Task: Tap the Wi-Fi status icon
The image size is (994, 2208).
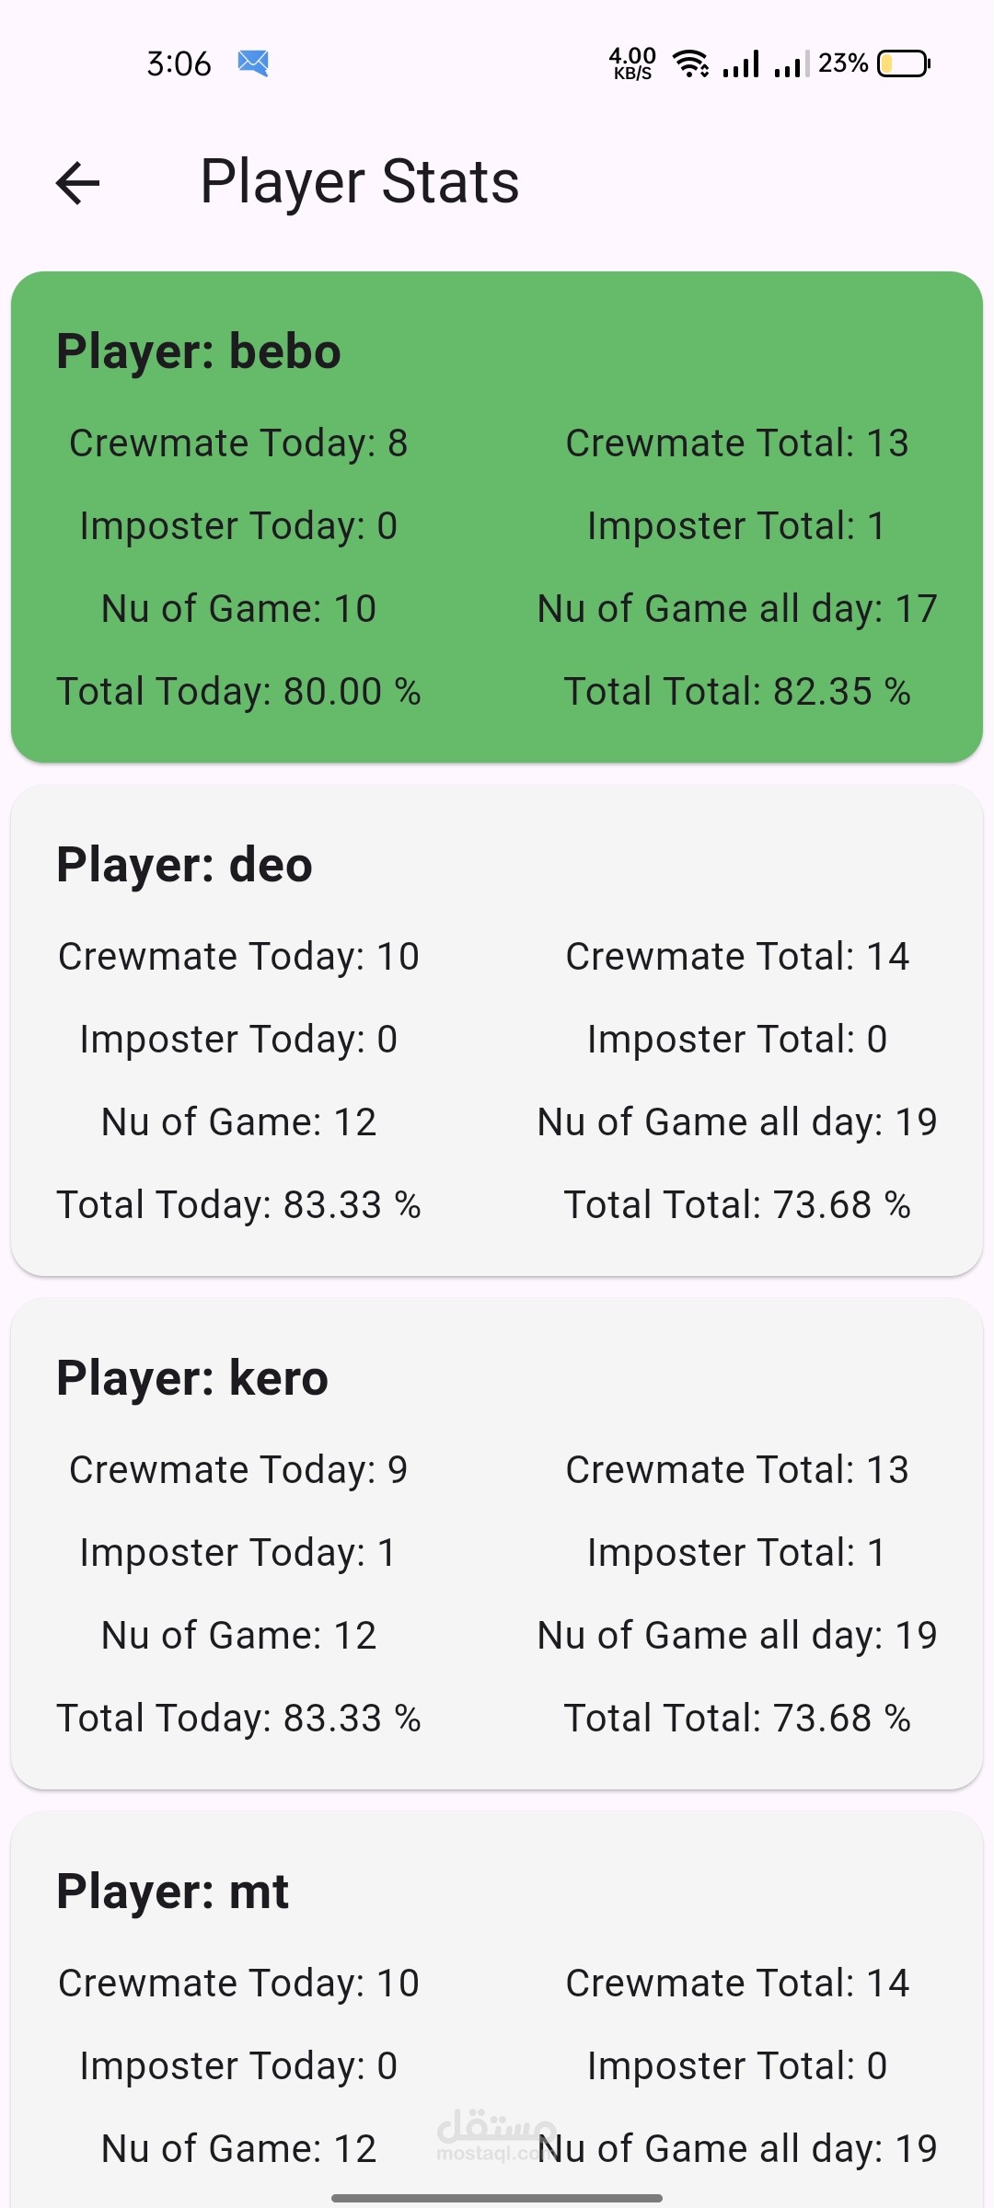Action: [x=690, y=63]
